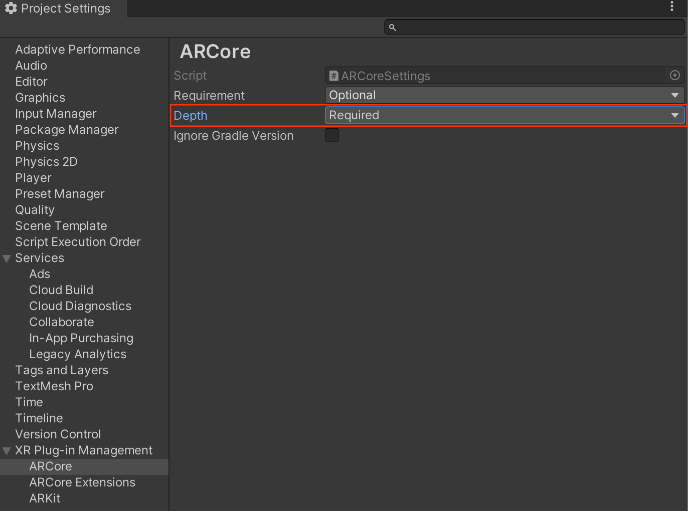Image resolution: width=688 pixels, height=511 pixels.
Task: Click the gear icon on Project Settings tab
Action: (x=11, y=8)
